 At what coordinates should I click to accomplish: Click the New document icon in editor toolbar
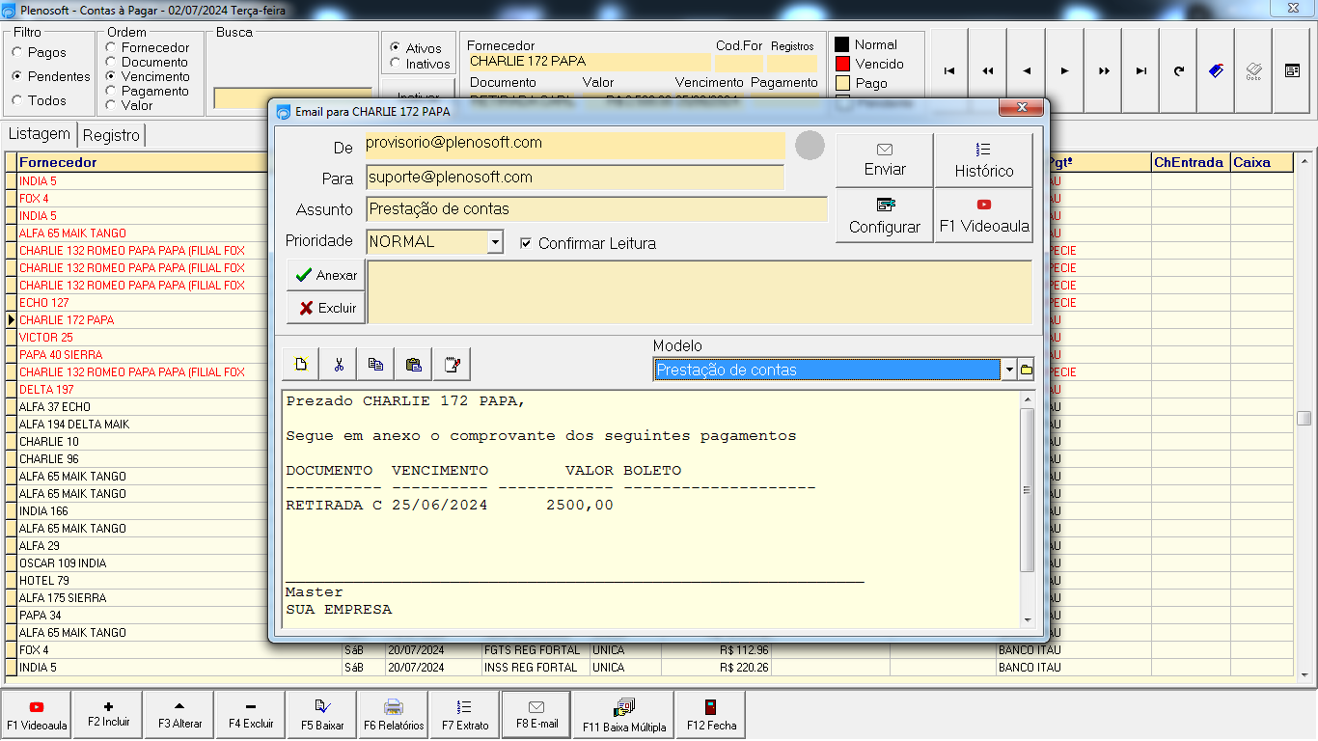pyautogui.click(x=301, y=365)
